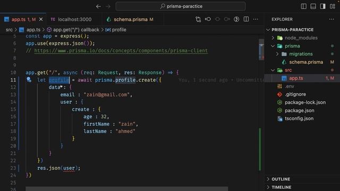Toggle the bottom panel layout icon
The width and height of the screenshot is (340, 191).
coord(313,6)
